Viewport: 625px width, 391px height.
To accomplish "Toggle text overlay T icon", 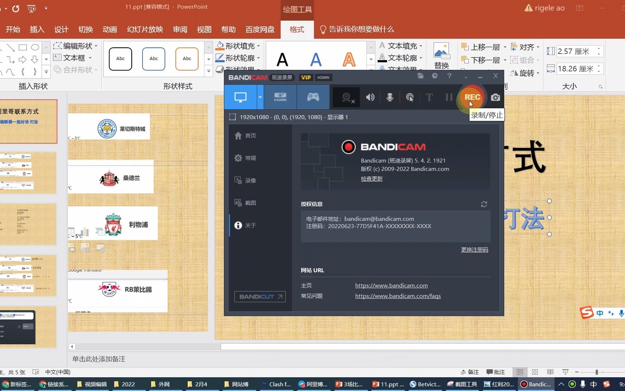I will (x=429, y=97).
